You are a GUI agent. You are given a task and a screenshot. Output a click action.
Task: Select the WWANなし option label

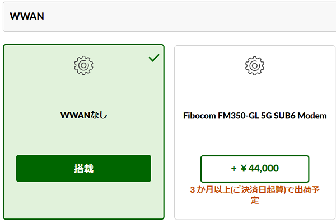(83, 116)
